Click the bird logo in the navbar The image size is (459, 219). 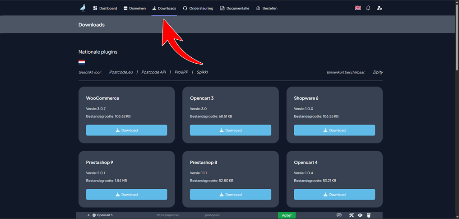point(82,8)
